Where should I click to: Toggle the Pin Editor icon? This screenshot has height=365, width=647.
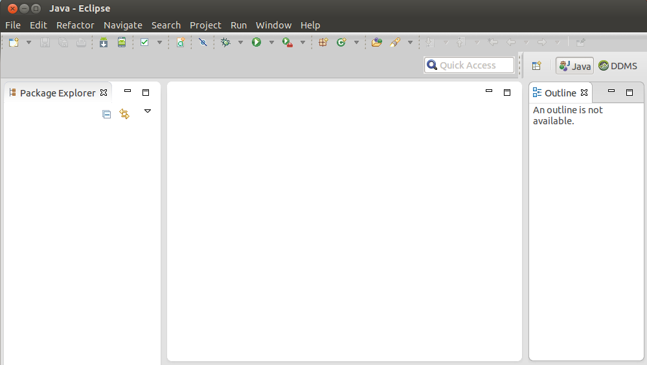pyautogui.click(x=580, y=42)
